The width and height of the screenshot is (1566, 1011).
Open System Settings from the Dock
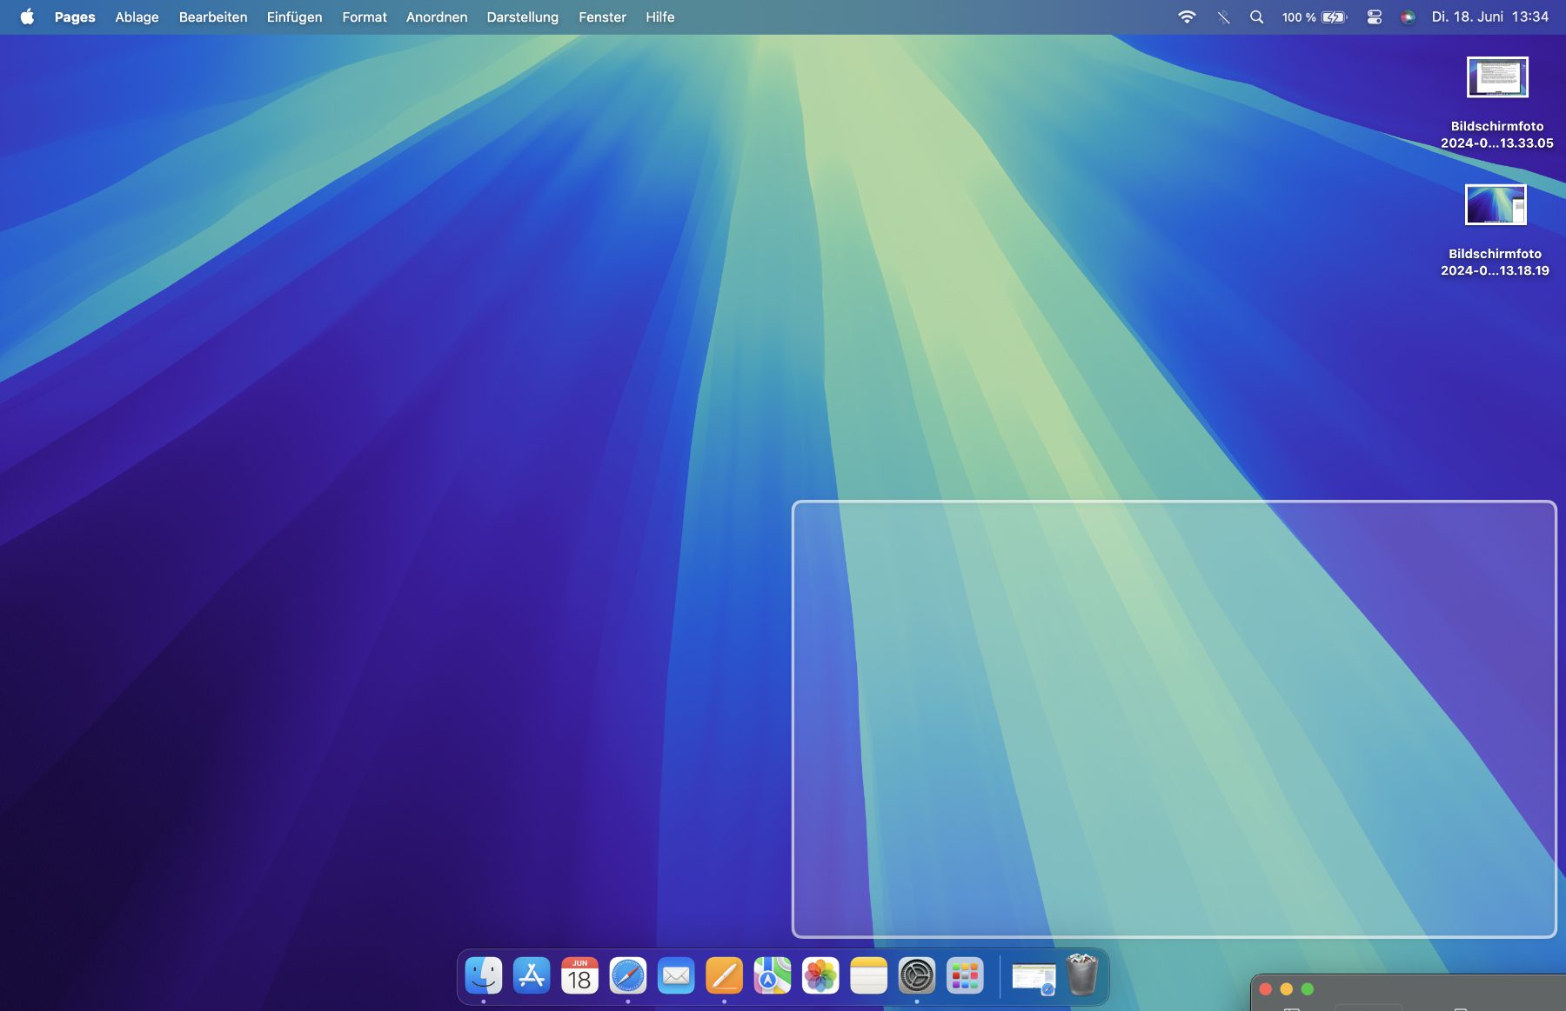[x=916, y=976]
